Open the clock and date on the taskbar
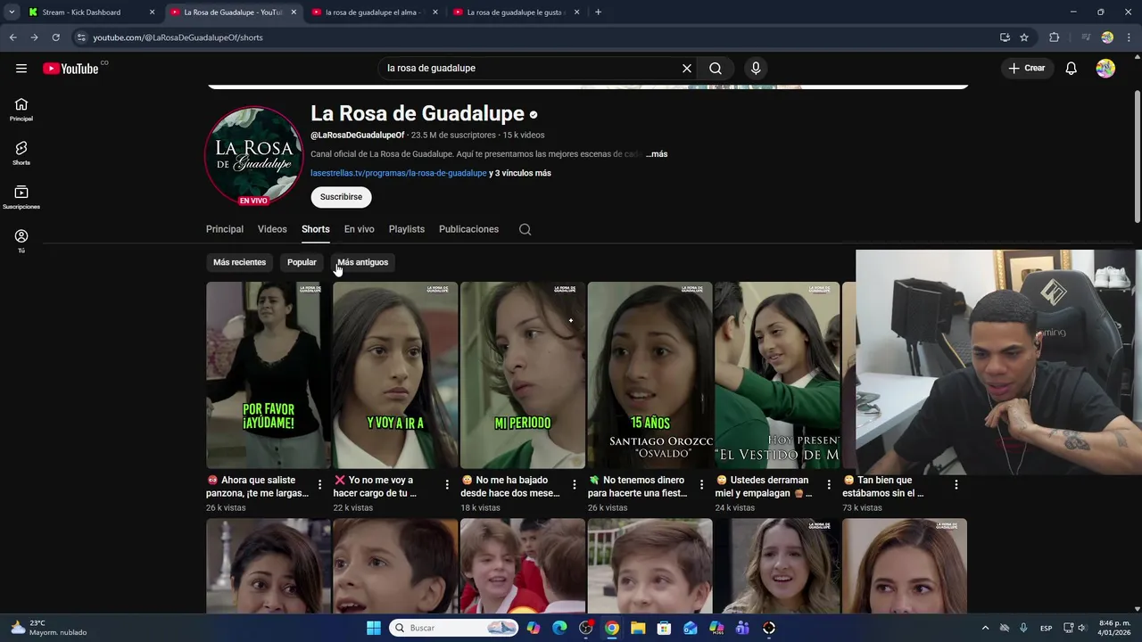Image resolution: width=1142 pixels, height=642 pixels. pos(1114,628)
